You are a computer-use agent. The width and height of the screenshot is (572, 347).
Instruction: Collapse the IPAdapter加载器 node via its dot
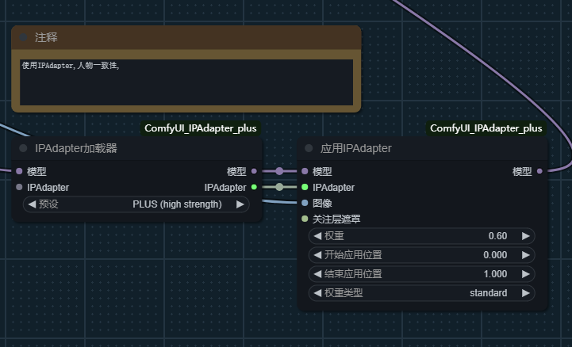[23, 148]
